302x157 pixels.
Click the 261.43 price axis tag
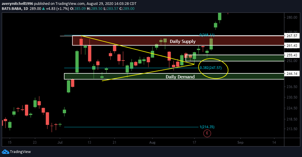click(292, 45)
